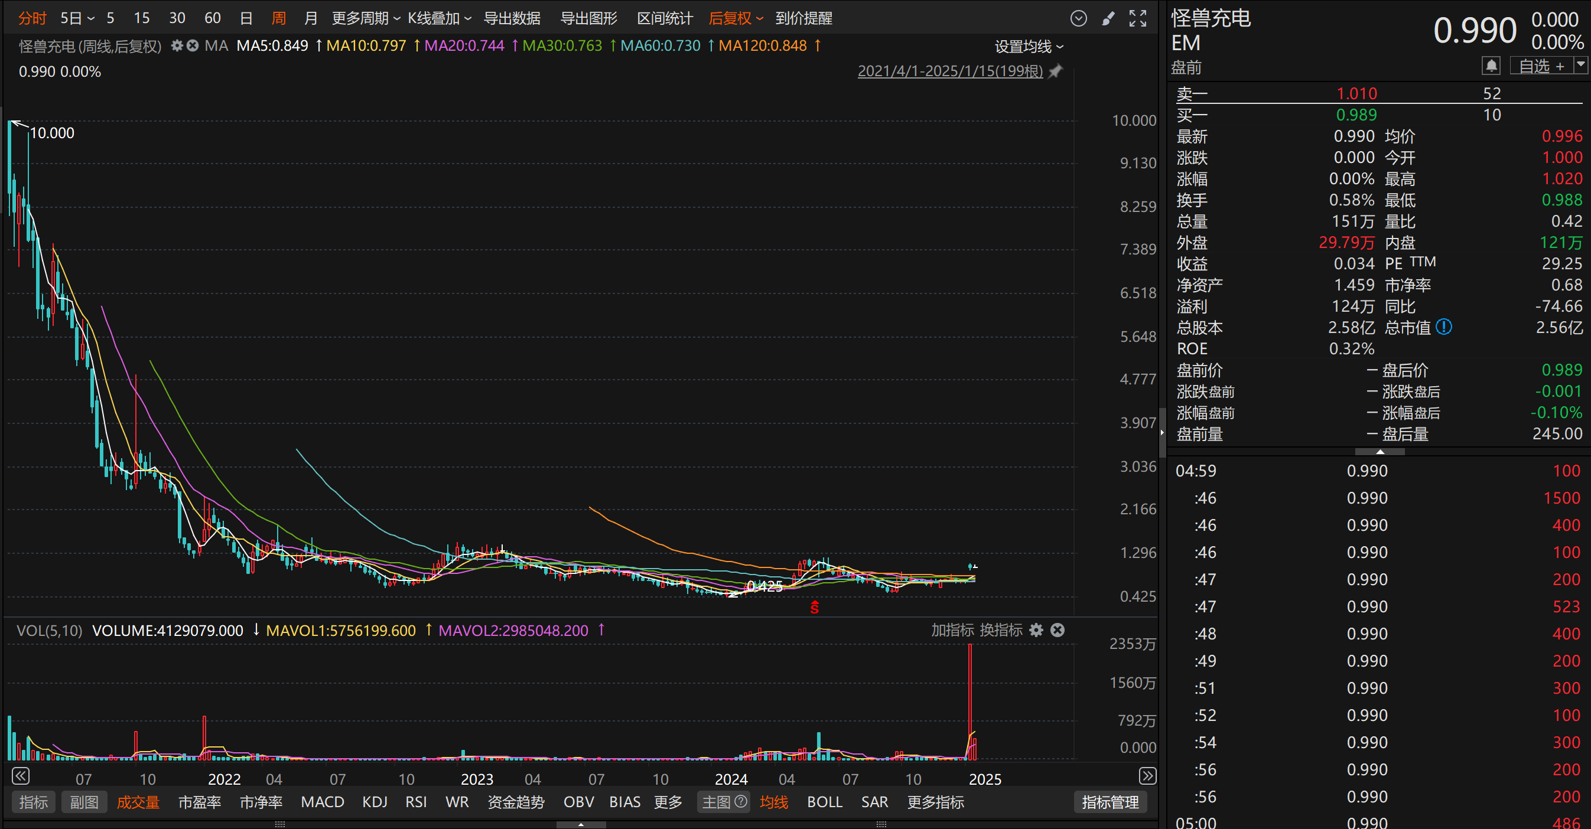Toggle the 指标 button in bottom bar
Viewport: 1591px width, 829px height.
(33, 801)
